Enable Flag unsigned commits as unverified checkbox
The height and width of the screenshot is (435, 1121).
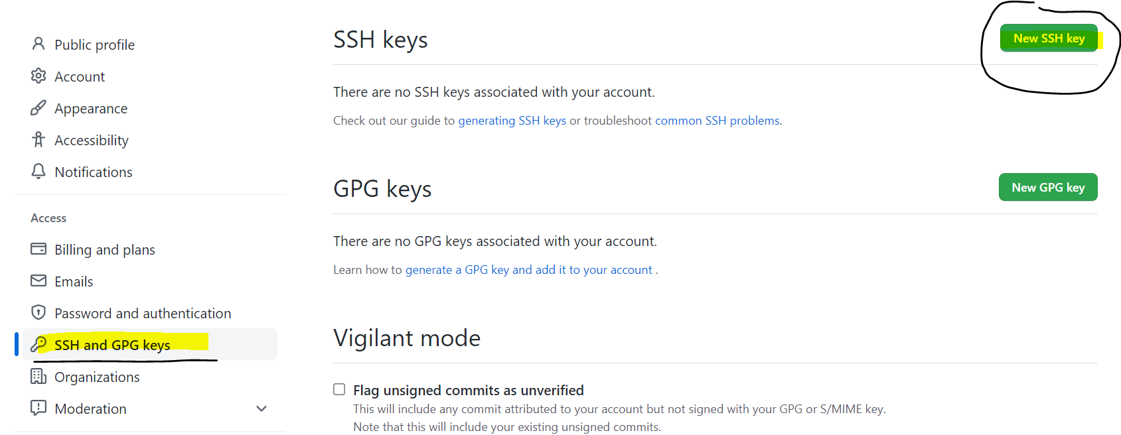pos(339,389)
